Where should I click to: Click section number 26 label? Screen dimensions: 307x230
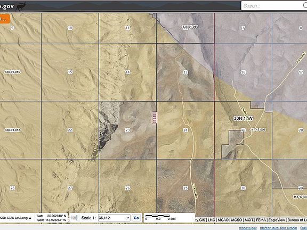point(128,188)
